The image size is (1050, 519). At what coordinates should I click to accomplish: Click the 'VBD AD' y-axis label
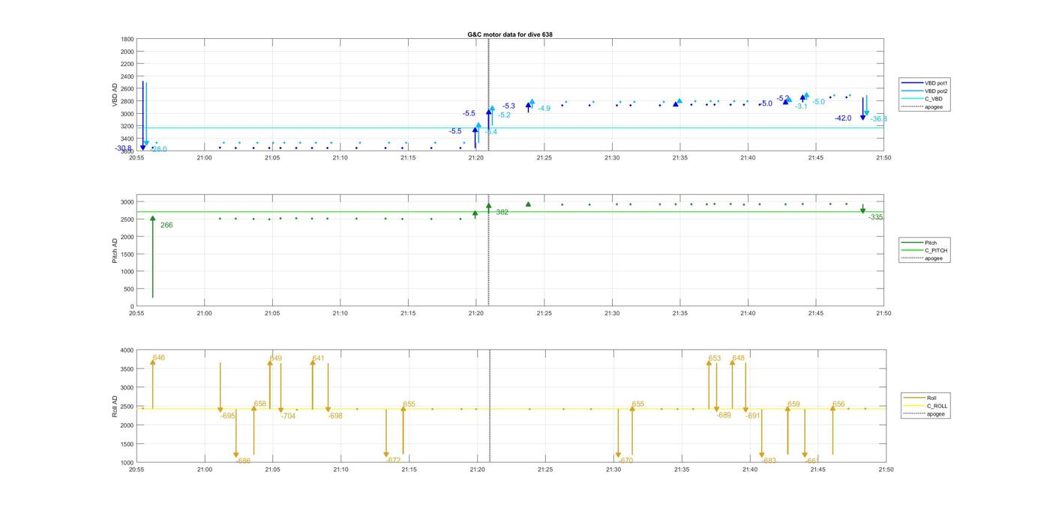pyautogui.click(x=115, y=94)
